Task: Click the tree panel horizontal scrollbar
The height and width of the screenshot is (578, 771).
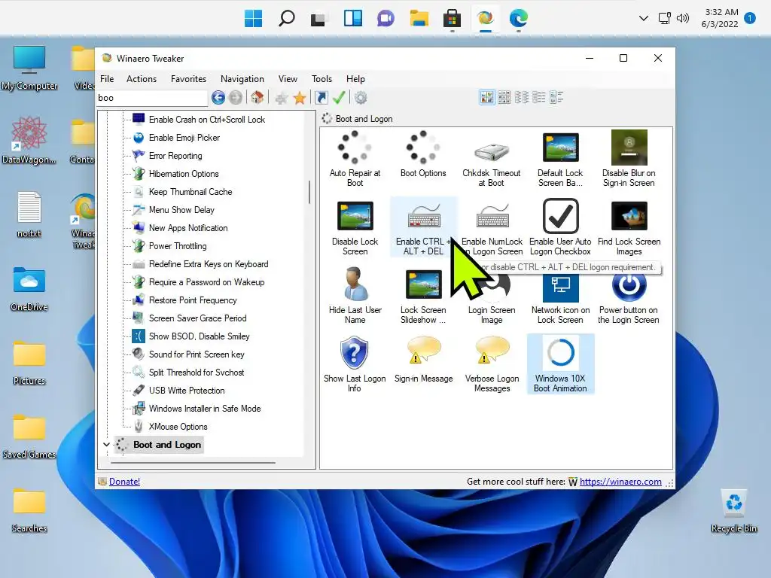Action: coord(194,463)
